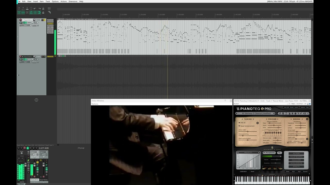Open the View menu

point(29,2)
